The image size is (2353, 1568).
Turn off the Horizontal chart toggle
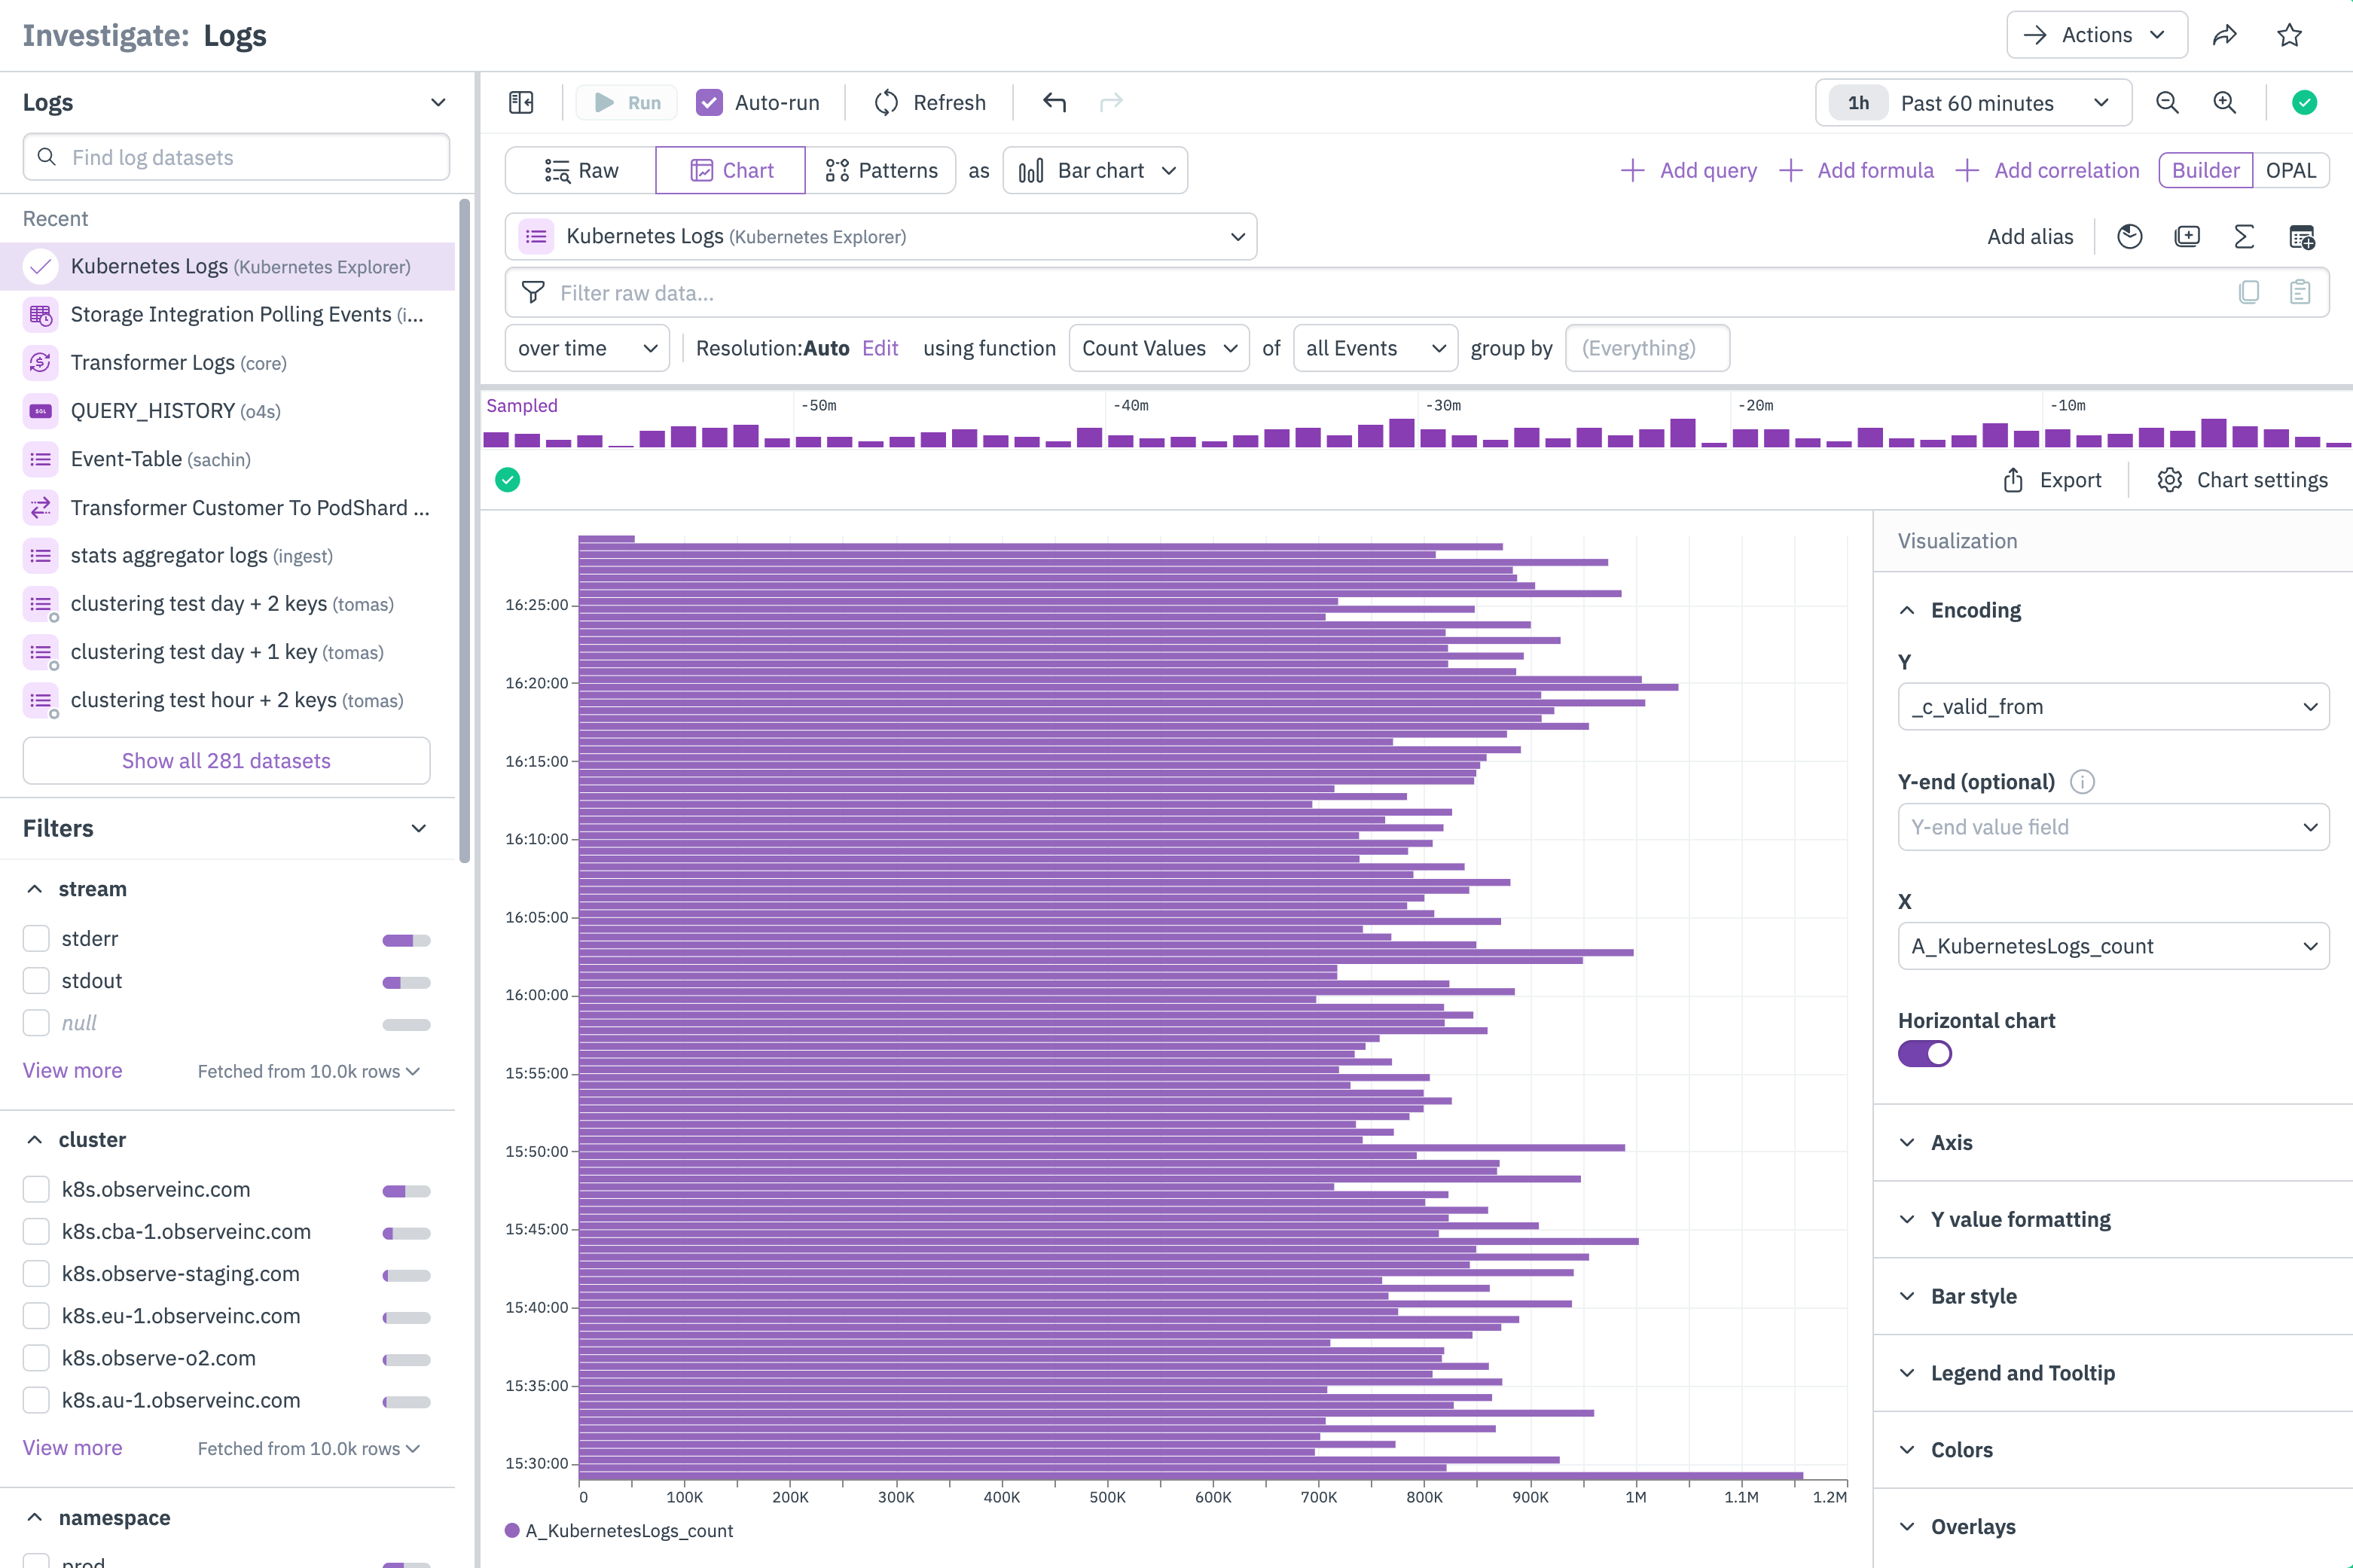[1924, 1054]
